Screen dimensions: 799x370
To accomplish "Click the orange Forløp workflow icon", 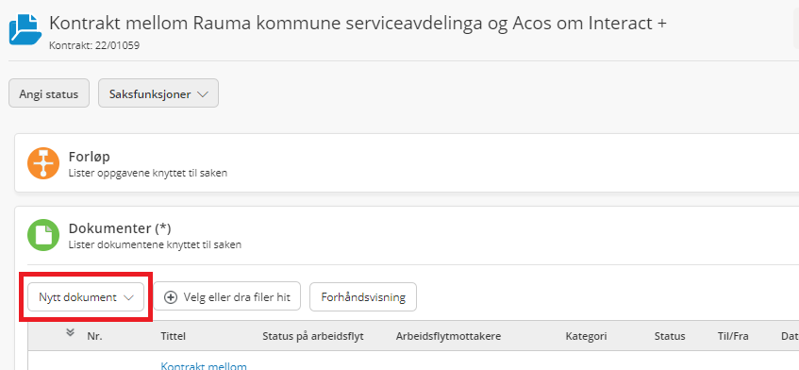I will (x=42, y=163).
